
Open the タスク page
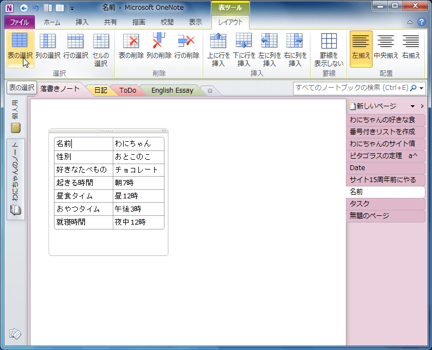(385, 204)
